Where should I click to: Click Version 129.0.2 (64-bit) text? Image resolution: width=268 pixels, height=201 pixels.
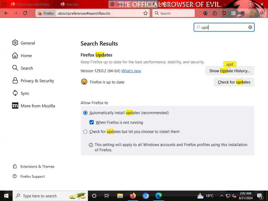(100, 71)
